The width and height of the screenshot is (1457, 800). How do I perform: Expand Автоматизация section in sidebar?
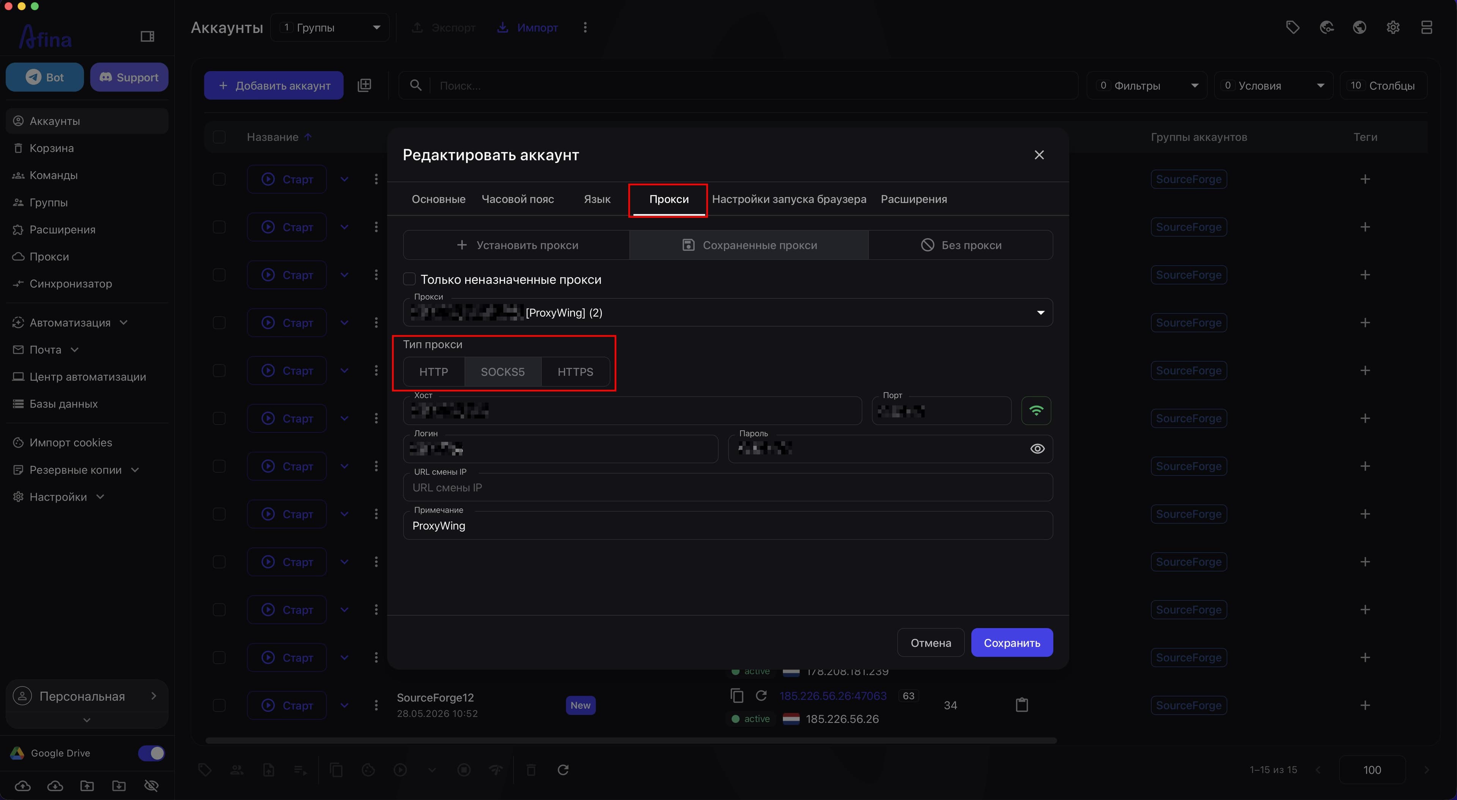click(71, 323)
